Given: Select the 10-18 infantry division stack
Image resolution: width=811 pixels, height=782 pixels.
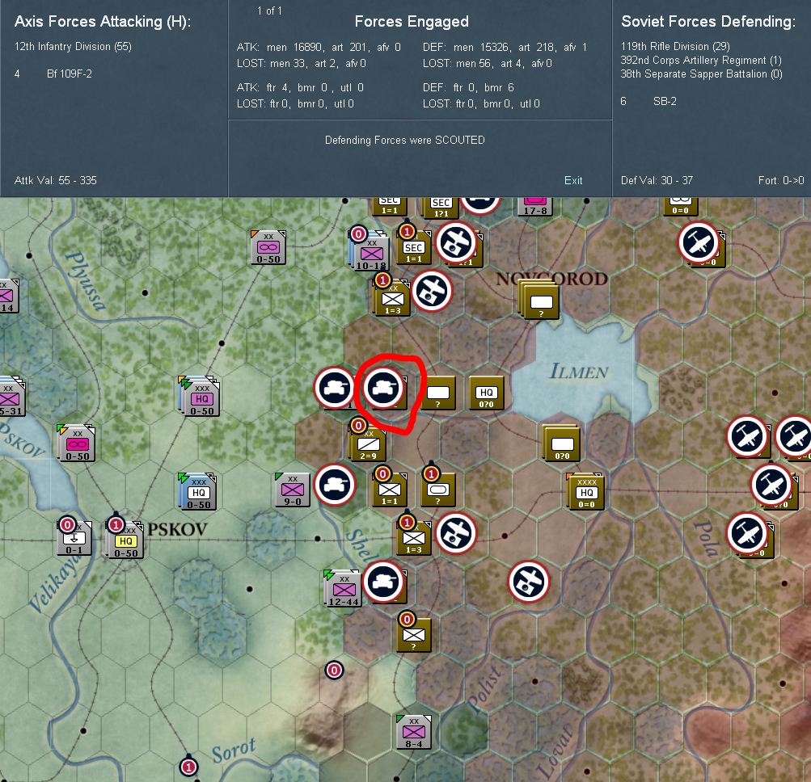Looking at the screenshot, I should coord(370,253).
